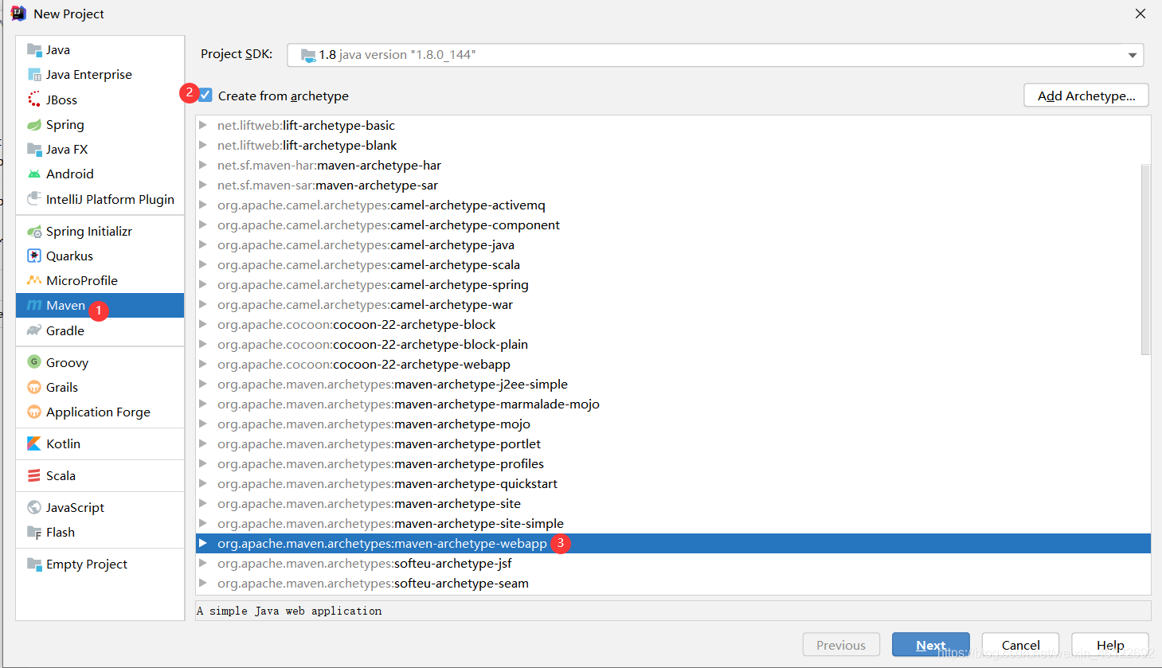The image size is (1162, 668).
Task: Untick Create from archetype checkbox
Action: click(x=205, y=96)
